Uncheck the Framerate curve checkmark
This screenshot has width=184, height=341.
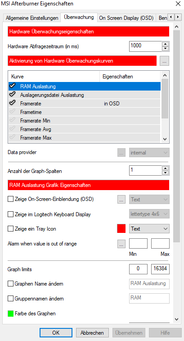pos(13,103)
